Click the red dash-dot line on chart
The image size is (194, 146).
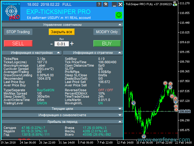click(x=151, y=133)
